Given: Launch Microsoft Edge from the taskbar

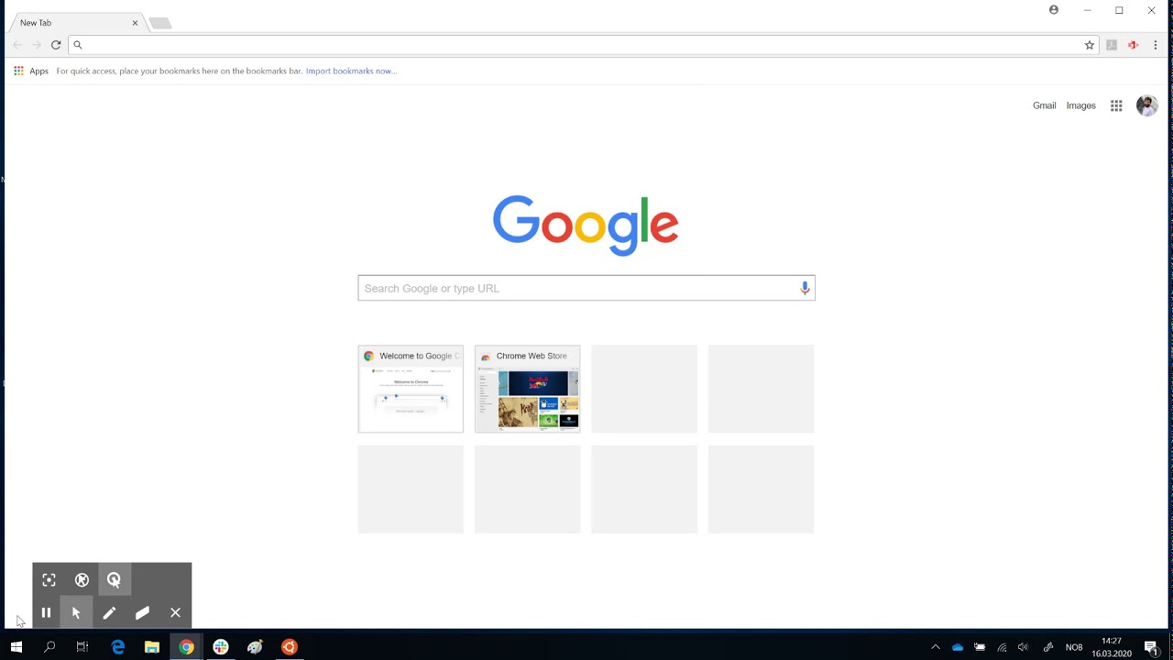Looking at the screenshot, I should coord(118,647).
